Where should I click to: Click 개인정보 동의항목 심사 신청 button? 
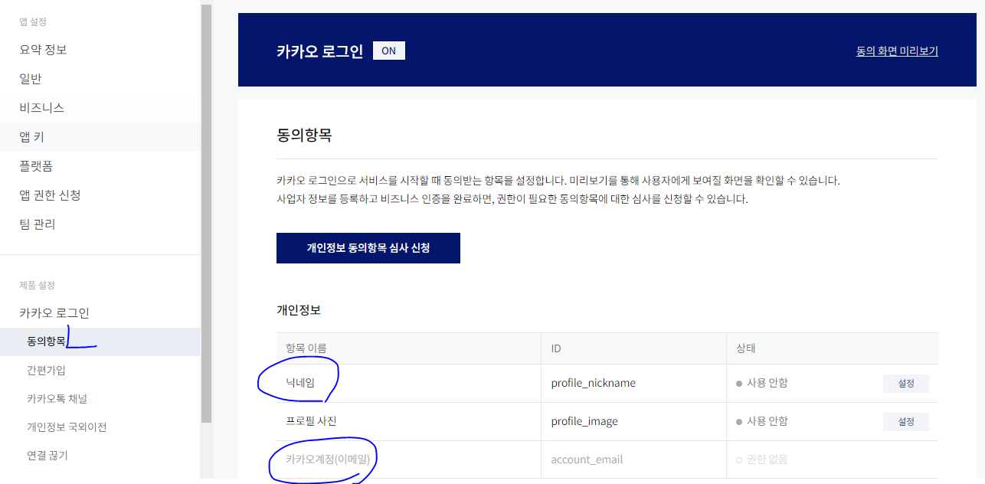click(368, 248)
